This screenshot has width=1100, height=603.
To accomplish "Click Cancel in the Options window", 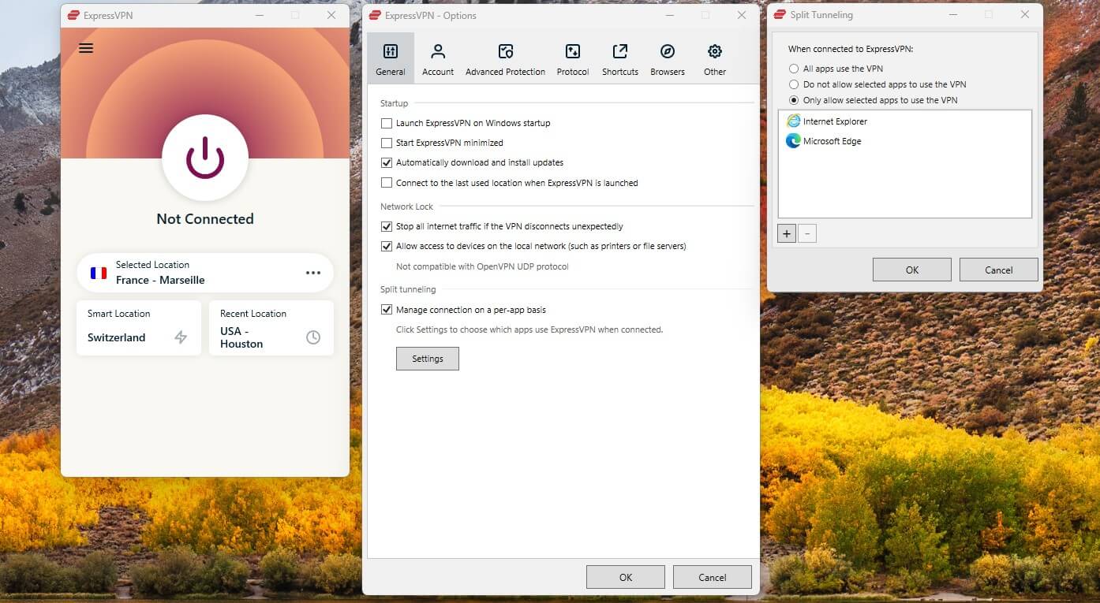I will click(713, 577).
